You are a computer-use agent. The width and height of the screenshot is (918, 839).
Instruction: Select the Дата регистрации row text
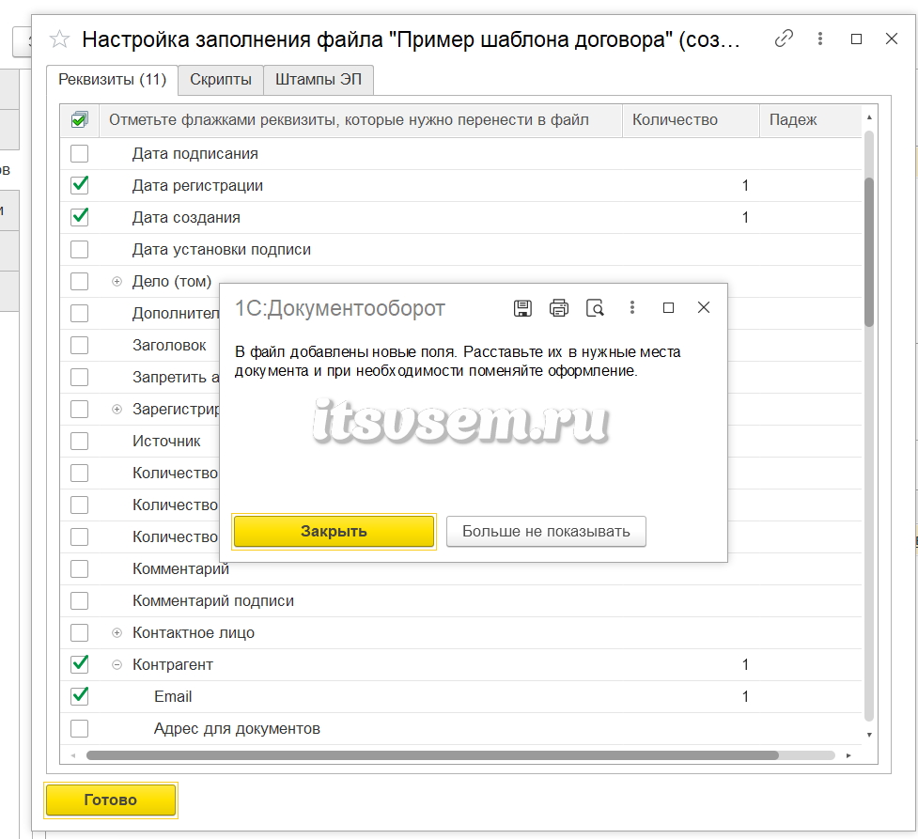[x=197, y=186]
